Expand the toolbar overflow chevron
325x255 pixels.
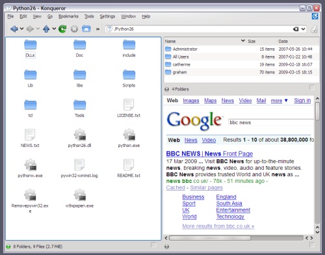coord(98,29)
